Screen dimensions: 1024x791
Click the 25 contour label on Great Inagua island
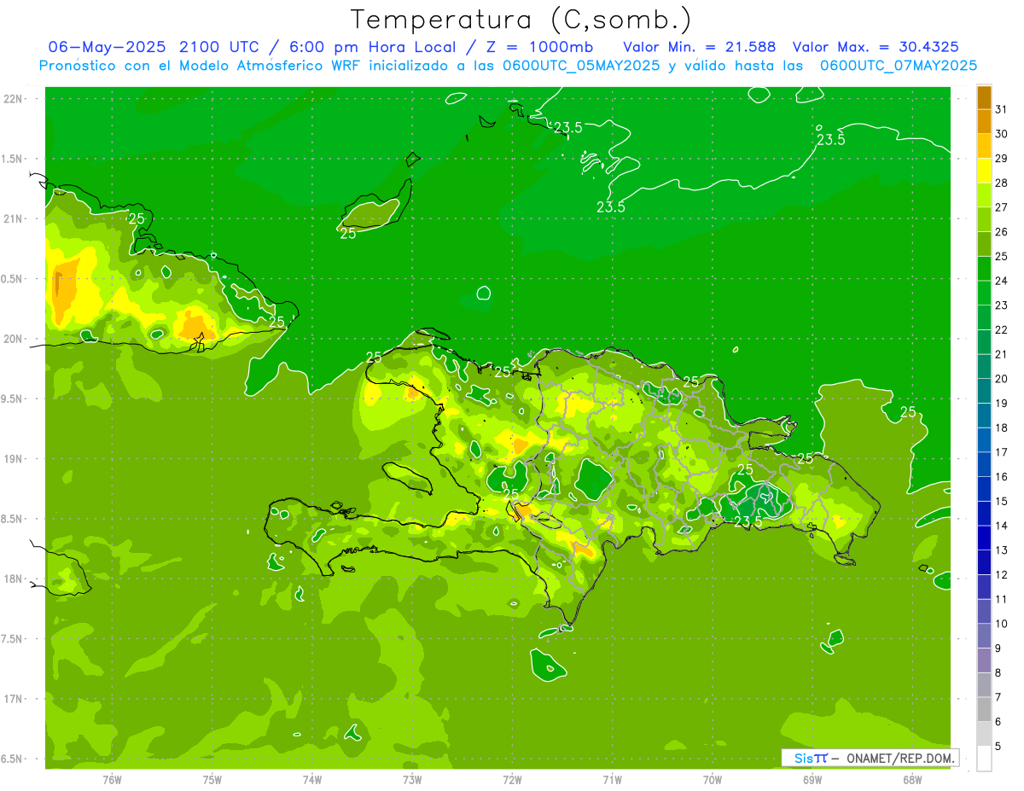(348, 233)
